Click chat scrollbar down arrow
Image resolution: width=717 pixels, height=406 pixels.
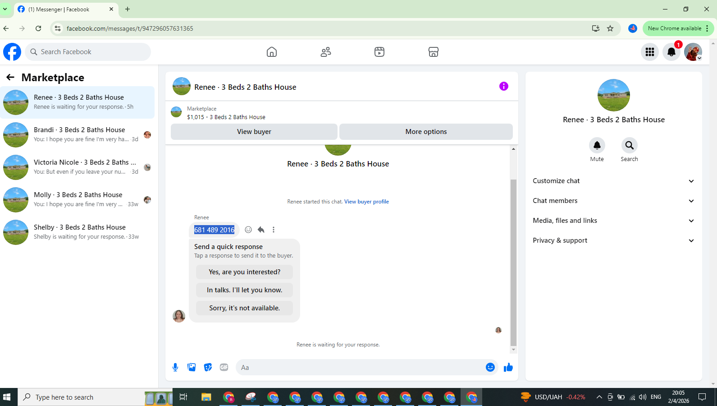tap(513, 350)
